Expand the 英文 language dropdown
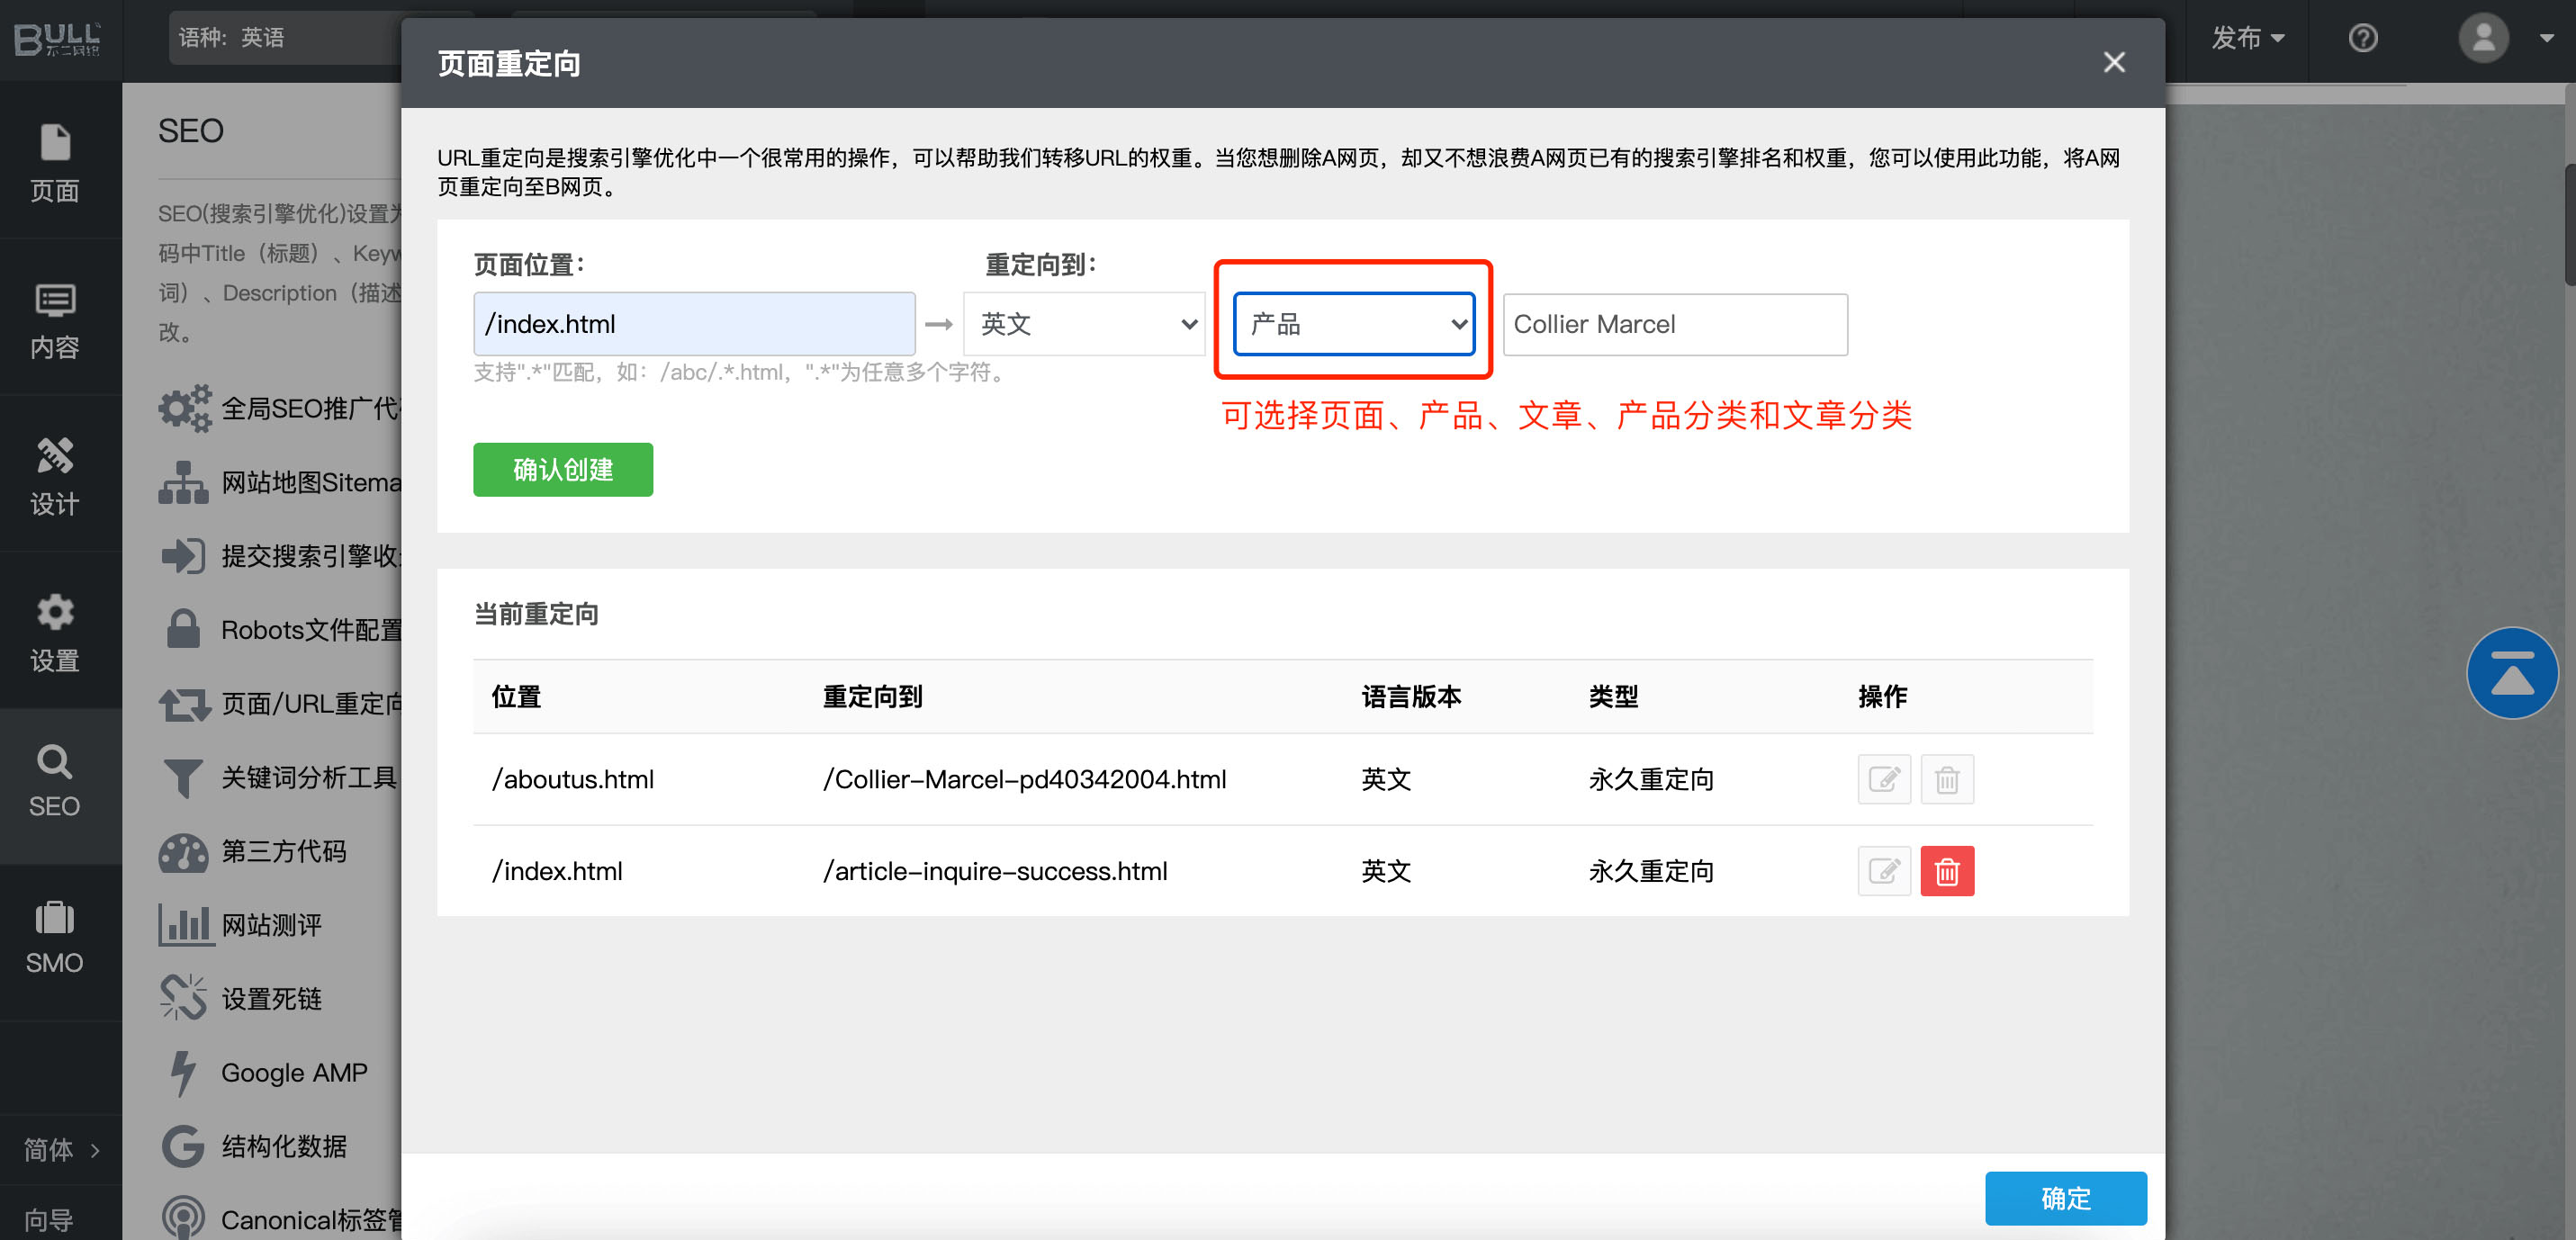The image size is (2576, 1240). coord(1085,324)
